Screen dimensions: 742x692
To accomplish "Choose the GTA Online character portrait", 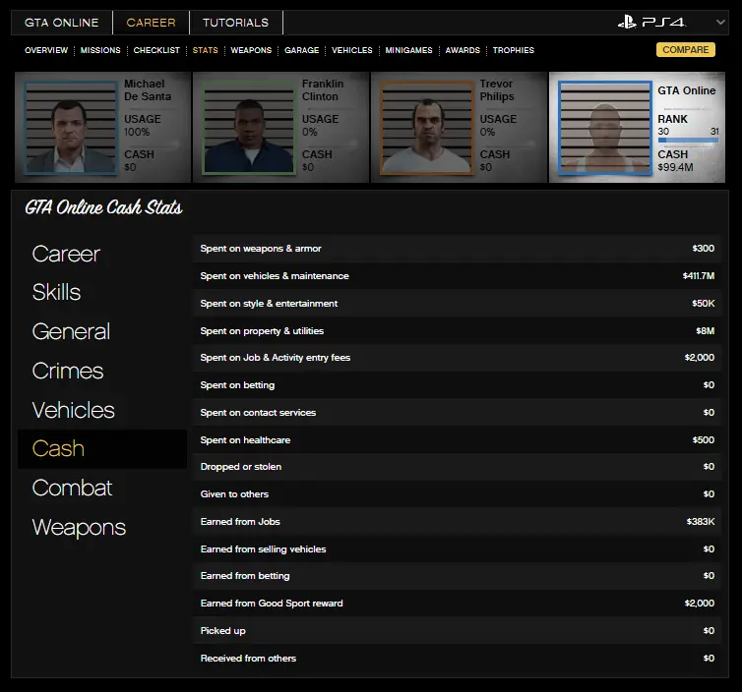I will click(604, 128).
